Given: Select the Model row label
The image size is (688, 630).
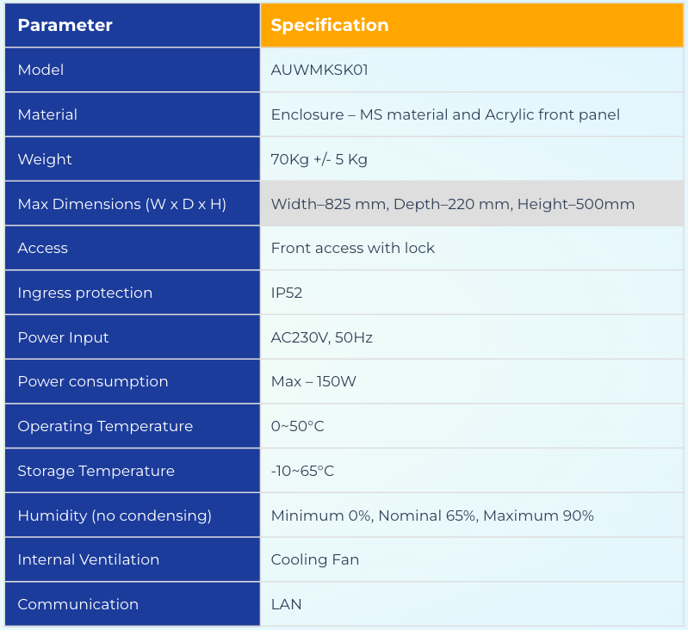Looking at the screenshot, I should [40, 70].
